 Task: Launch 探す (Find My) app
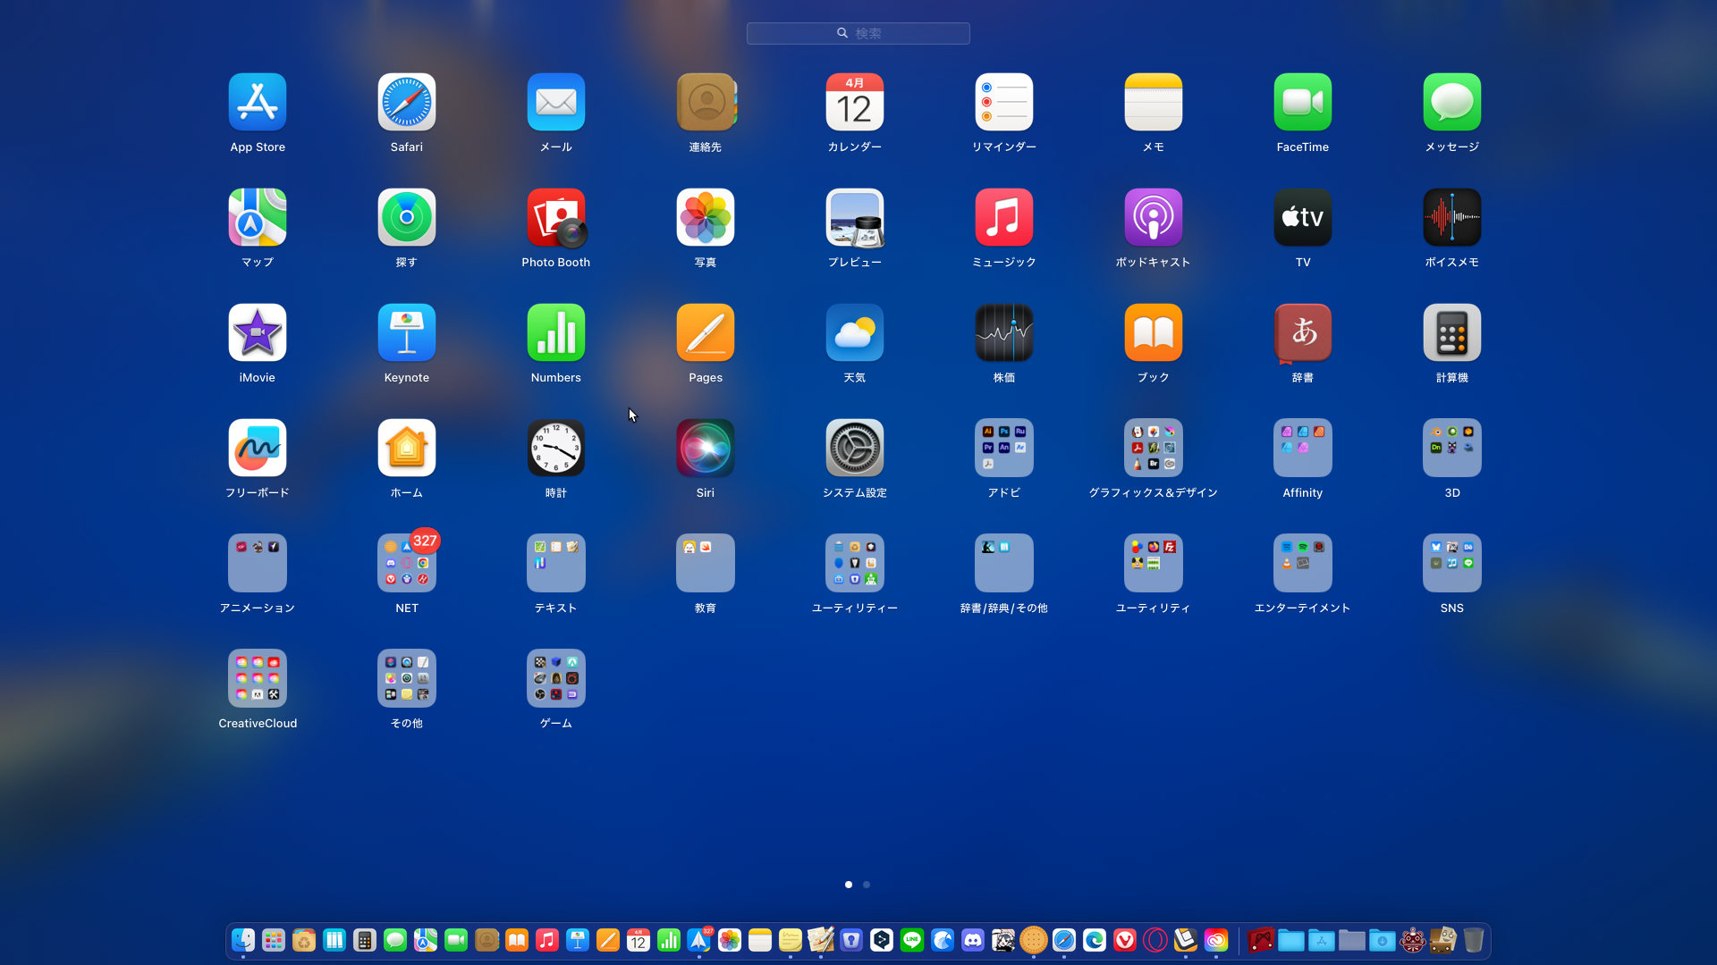(x=407, y=217)
